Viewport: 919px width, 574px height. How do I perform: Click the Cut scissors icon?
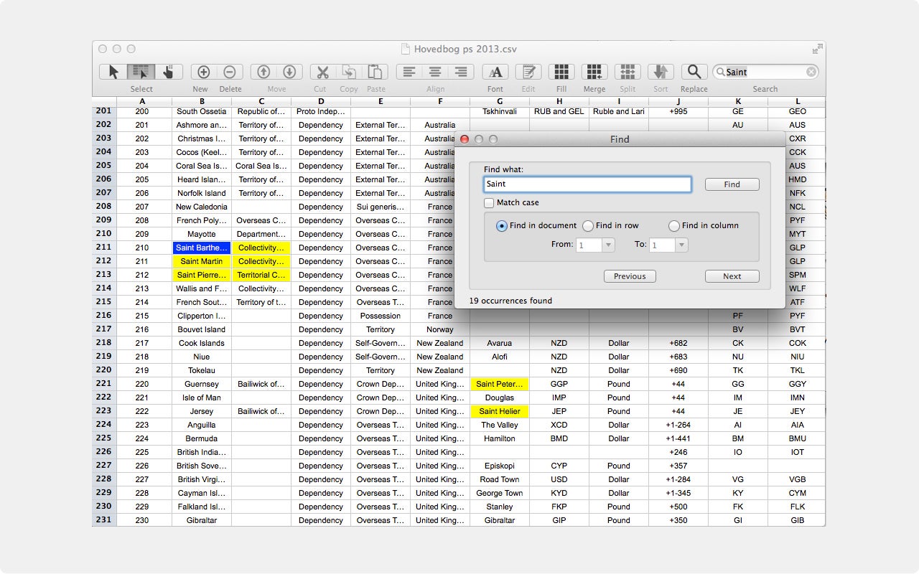322,72
